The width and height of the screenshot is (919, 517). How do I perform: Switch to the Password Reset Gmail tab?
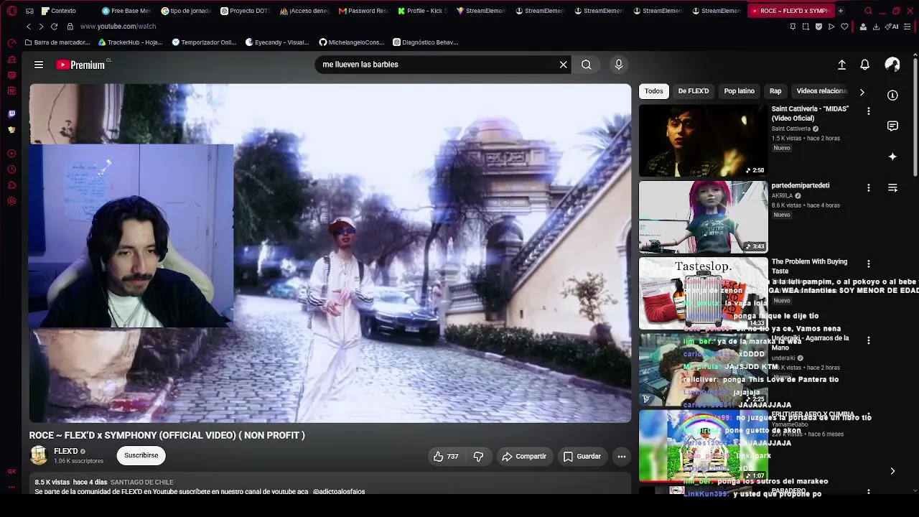363,11
